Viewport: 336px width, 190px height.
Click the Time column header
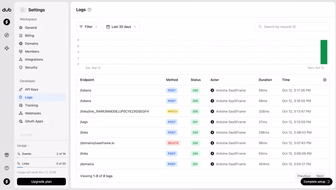pyautogui.click(x=286, y=80)
